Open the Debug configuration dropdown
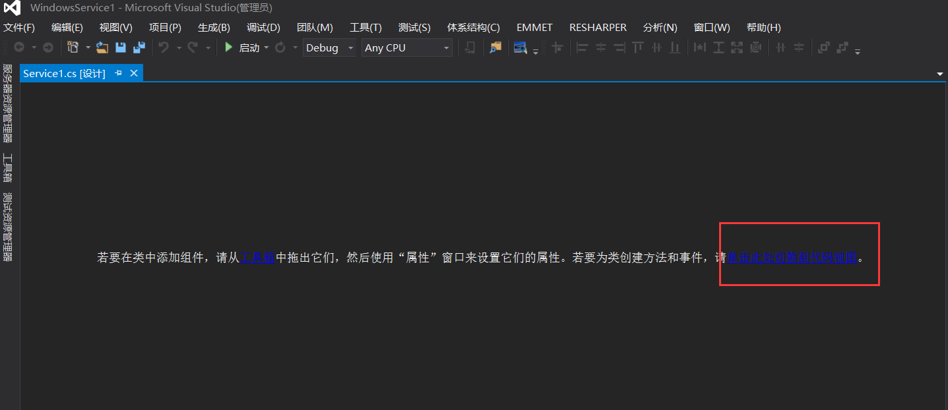 (329, 47)
